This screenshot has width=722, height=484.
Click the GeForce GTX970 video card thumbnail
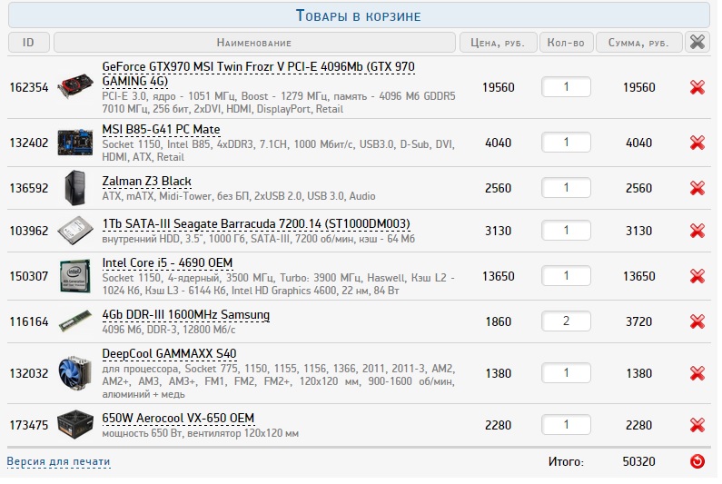75,86
